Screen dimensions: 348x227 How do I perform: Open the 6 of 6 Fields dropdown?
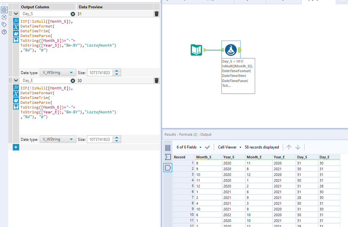[x=188, y=147]
